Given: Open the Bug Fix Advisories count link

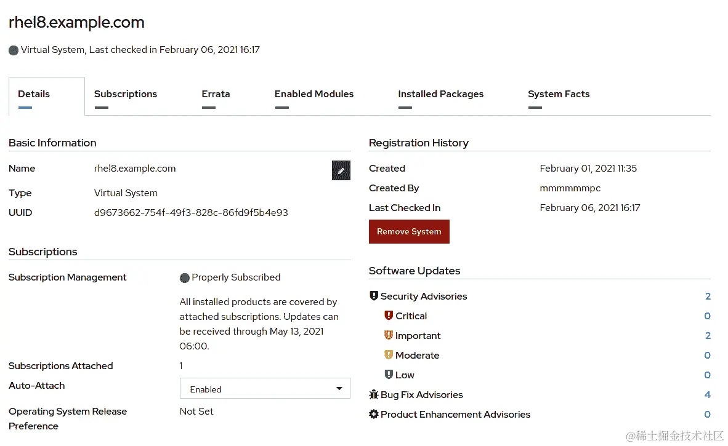Looking at the screenshot, I should 707,394.
